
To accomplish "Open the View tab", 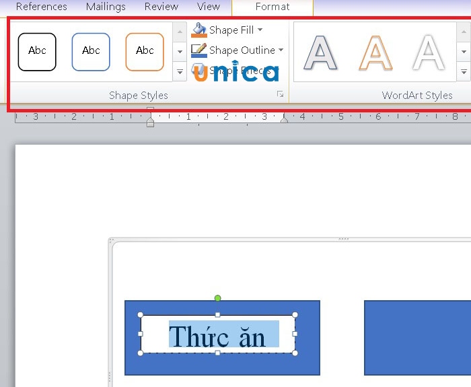I will [x=209, y=7].
